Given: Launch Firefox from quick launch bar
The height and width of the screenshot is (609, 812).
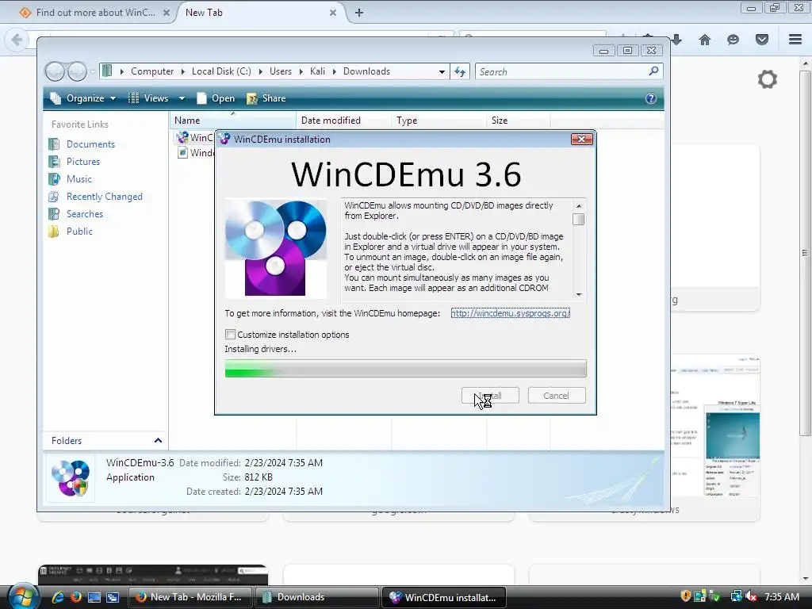Looking at the screenshot, I should click(75, 596).
